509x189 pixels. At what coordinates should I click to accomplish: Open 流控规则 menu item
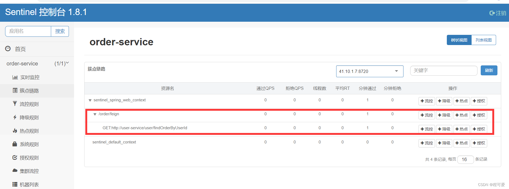(x=37, y=104)
